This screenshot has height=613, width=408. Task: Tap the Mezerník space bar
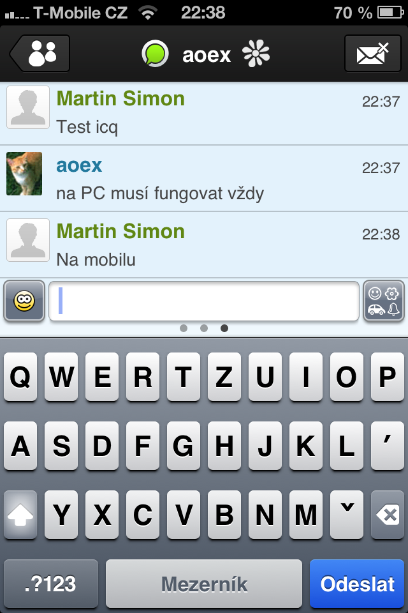coord(204,584)
